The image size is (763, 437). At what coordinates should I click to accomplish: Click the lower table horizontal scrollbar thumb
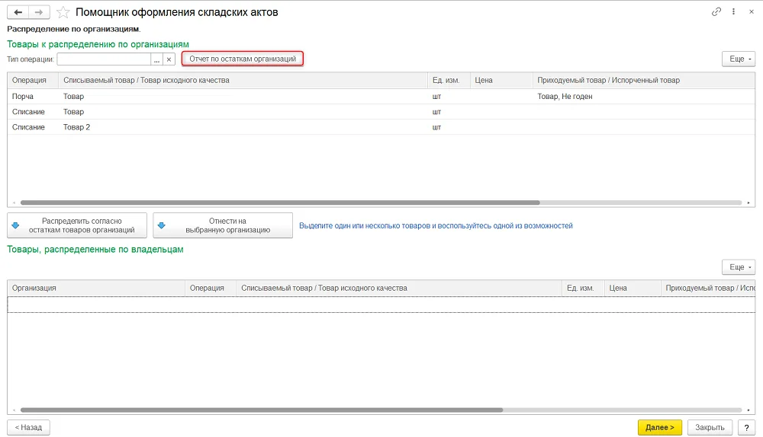(262, 410)
